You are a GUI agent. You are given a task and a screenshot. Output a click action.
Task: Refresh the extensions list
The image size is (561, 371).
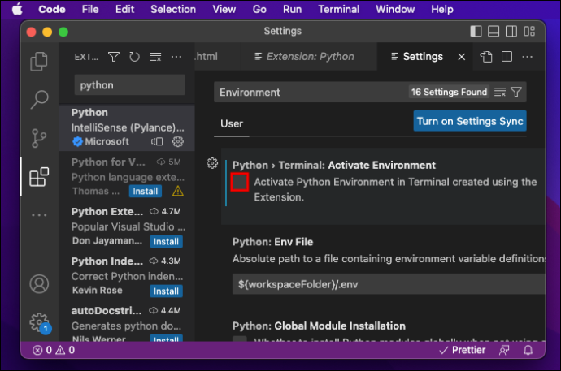134,57
